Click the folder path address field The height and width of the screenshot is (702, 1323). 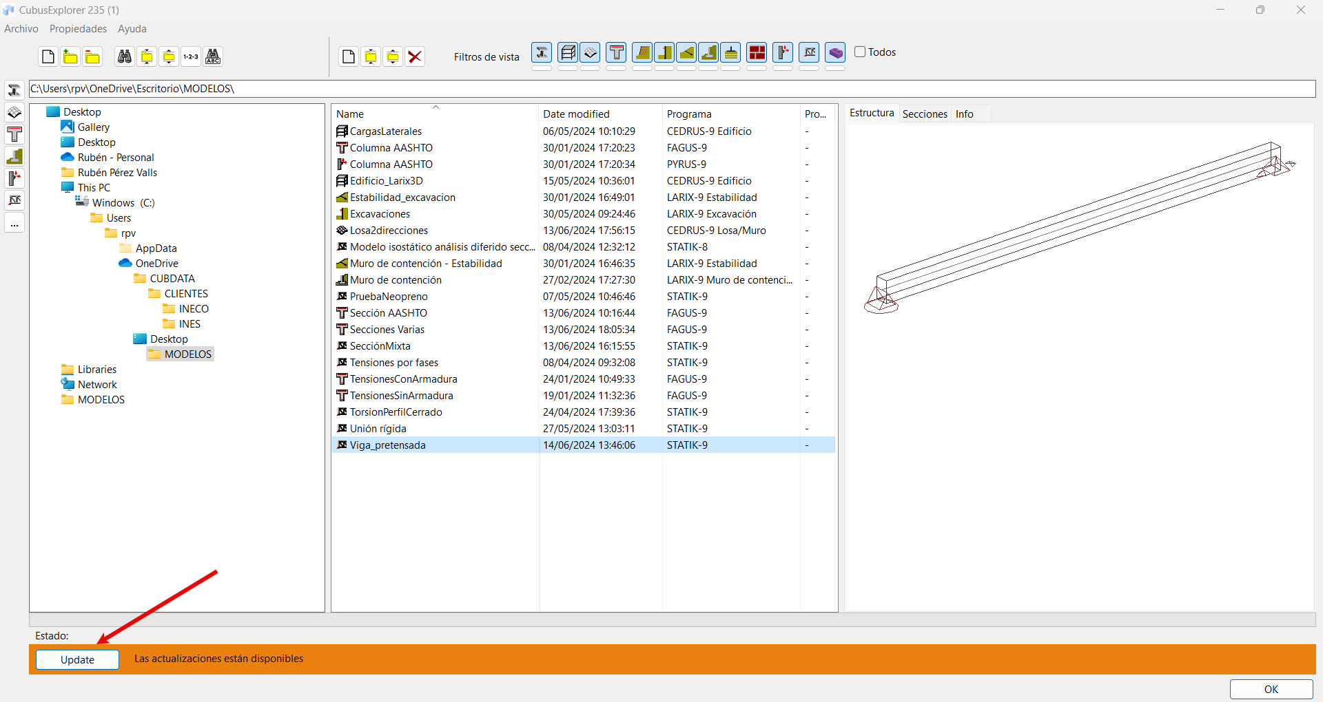point(672,89)
